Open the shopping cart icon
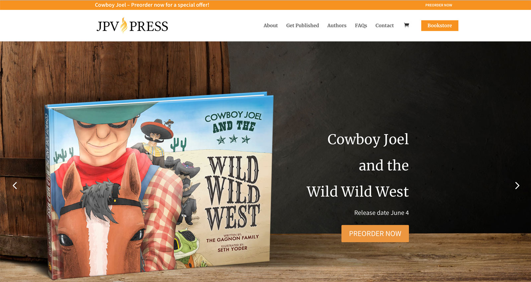 (406, 25)
